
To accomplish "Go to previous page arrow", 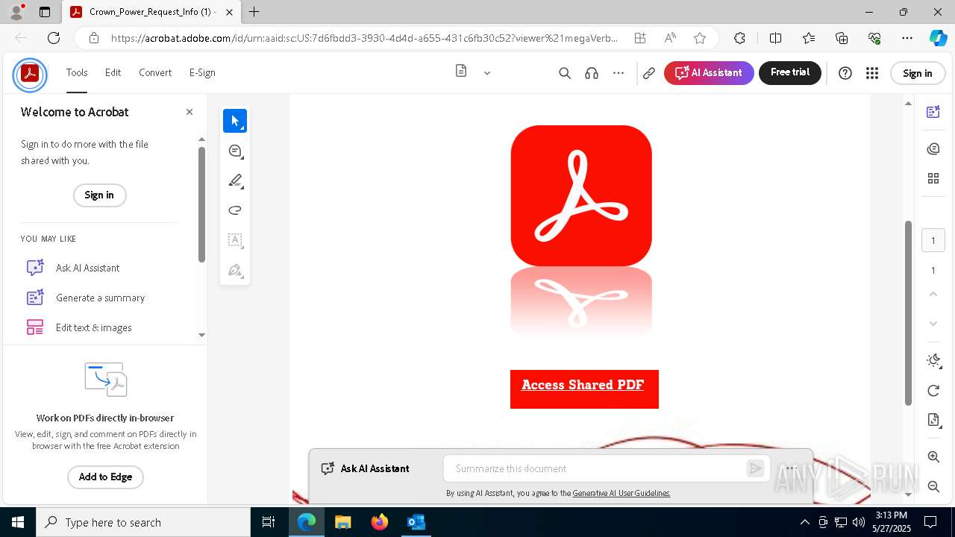I will 933,295.
